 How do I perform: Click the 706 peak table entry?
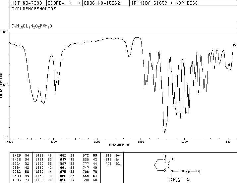86,172
